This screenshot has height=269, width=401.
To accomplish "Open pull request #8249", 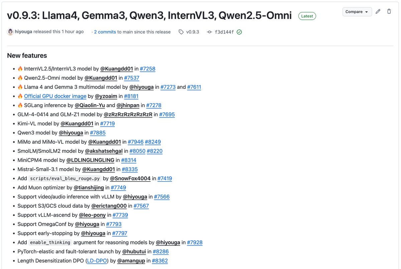I will (x=153, y=142).
